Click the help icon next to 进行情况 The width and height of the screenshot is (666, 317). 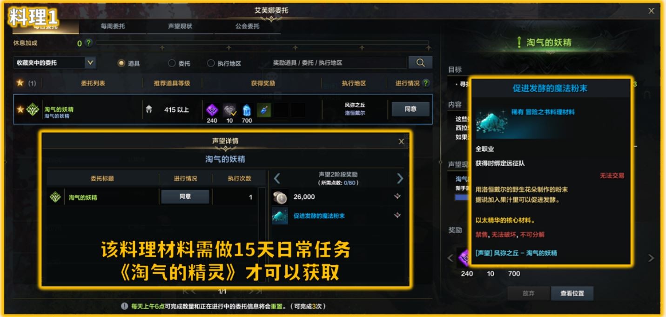[x=425, y=83]
